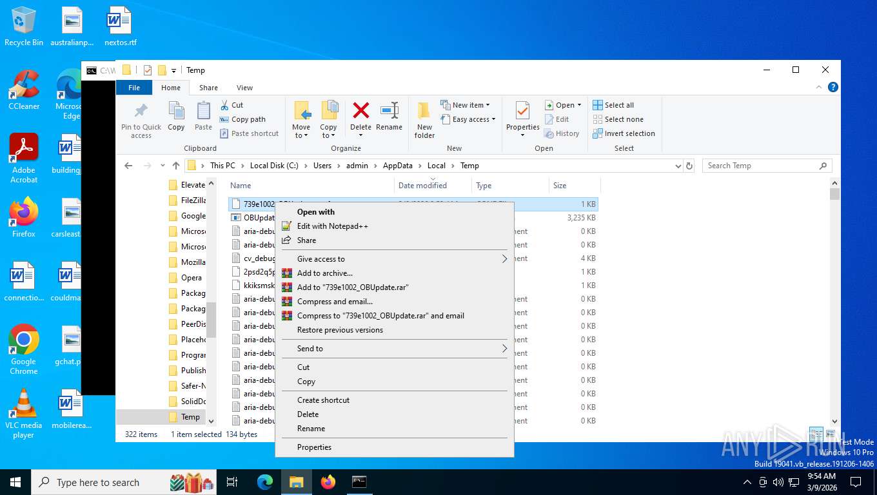Viewport: 877px width, 495px height.
Task: Open Recent locations dropdown arrow
Action: (x=163, y=166)
